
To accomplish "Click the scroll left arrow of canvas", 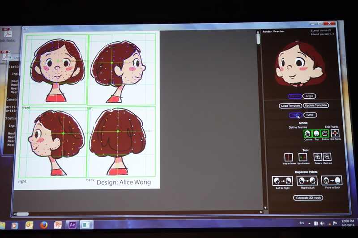I will click(15, 214).
